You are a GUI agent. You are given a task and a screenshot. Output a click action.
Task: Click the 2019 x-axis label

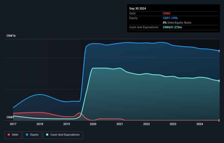click(x=66, y=124)
